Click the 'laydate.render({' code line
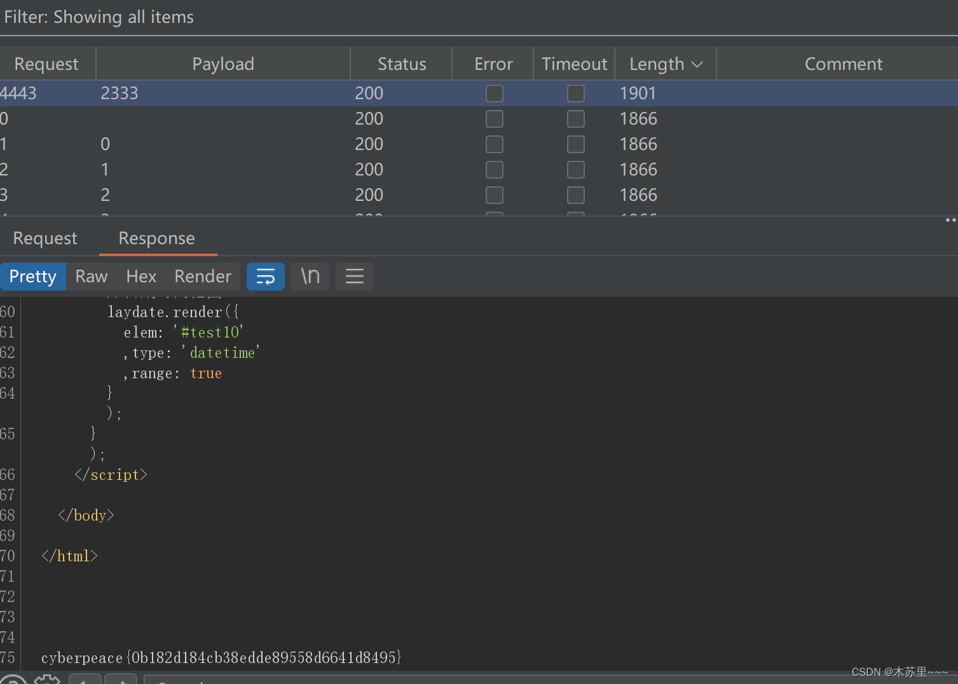 coord(173,312)
